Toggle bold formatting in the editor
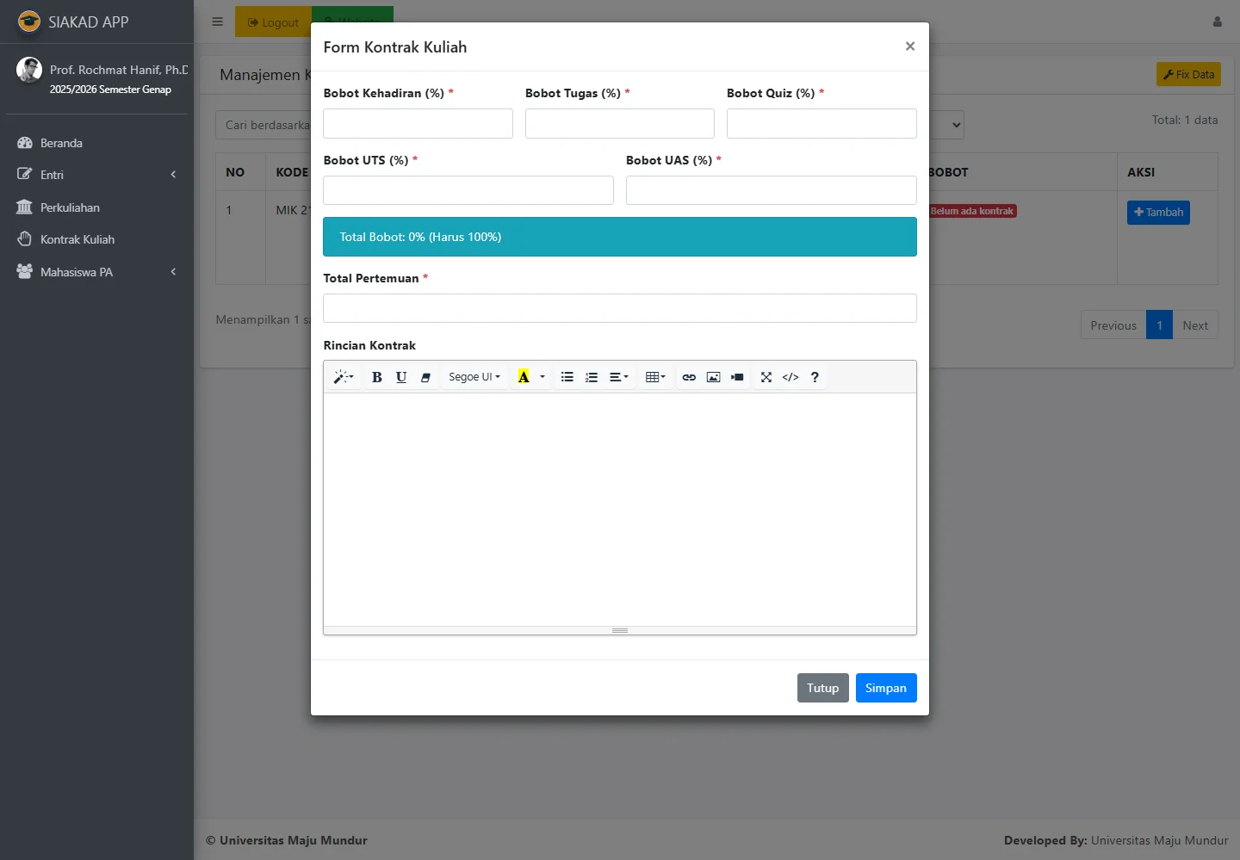The width and height of the screenshot is (1240, 860). point(376,377)
